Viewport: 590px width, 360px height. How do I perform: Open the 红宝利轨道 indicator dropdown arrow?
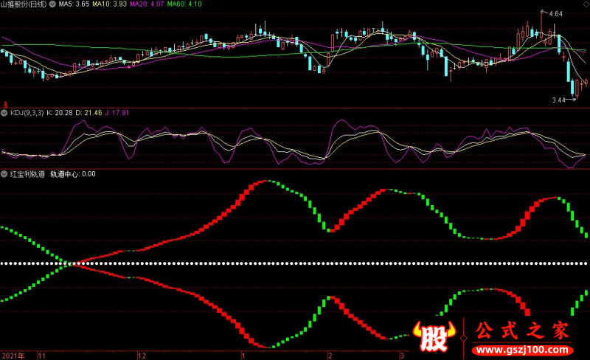pos(4,174)
